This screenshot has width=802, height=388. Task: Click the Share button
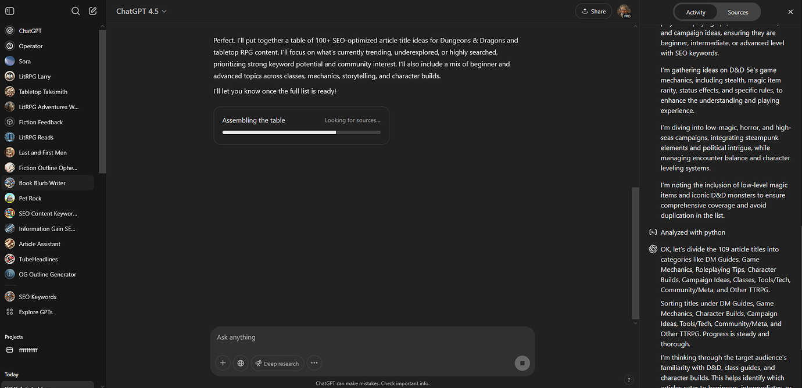(x=593, y=10)
